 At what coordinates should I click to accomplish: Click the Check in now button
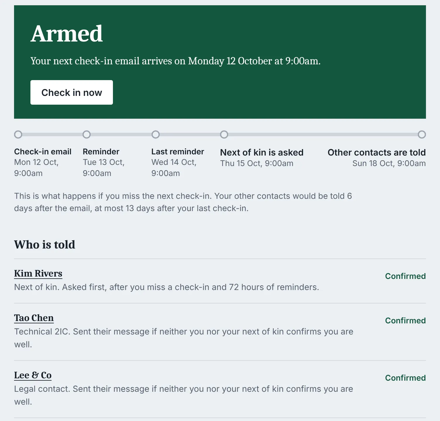[72, 92]
